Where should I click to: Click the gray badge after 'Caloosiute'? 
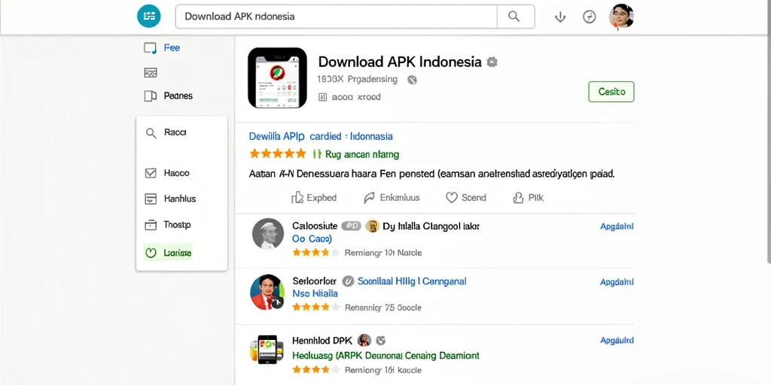pyautogui.click(x=351, y=226)
